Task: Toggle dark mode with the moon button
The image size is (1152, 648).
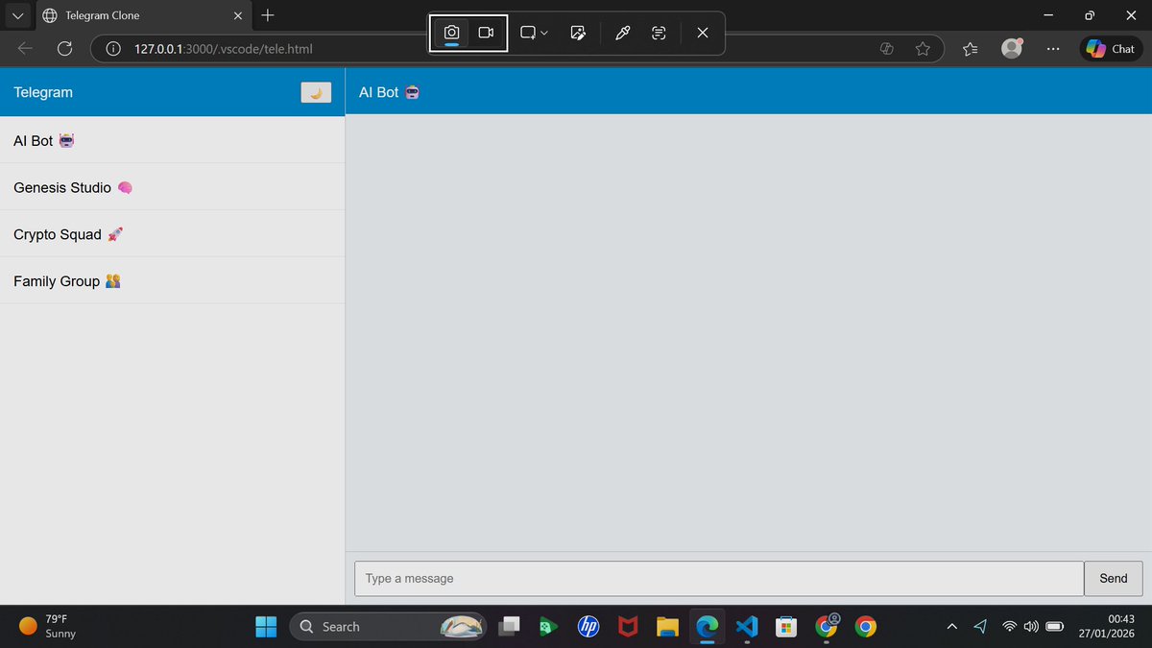Action: [x=316, y=92]
